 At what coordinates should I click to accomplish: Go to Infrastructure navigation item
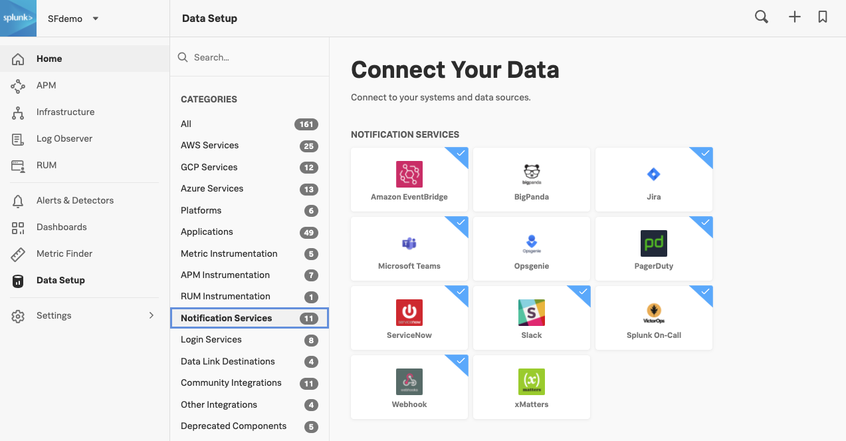(65, 112)
